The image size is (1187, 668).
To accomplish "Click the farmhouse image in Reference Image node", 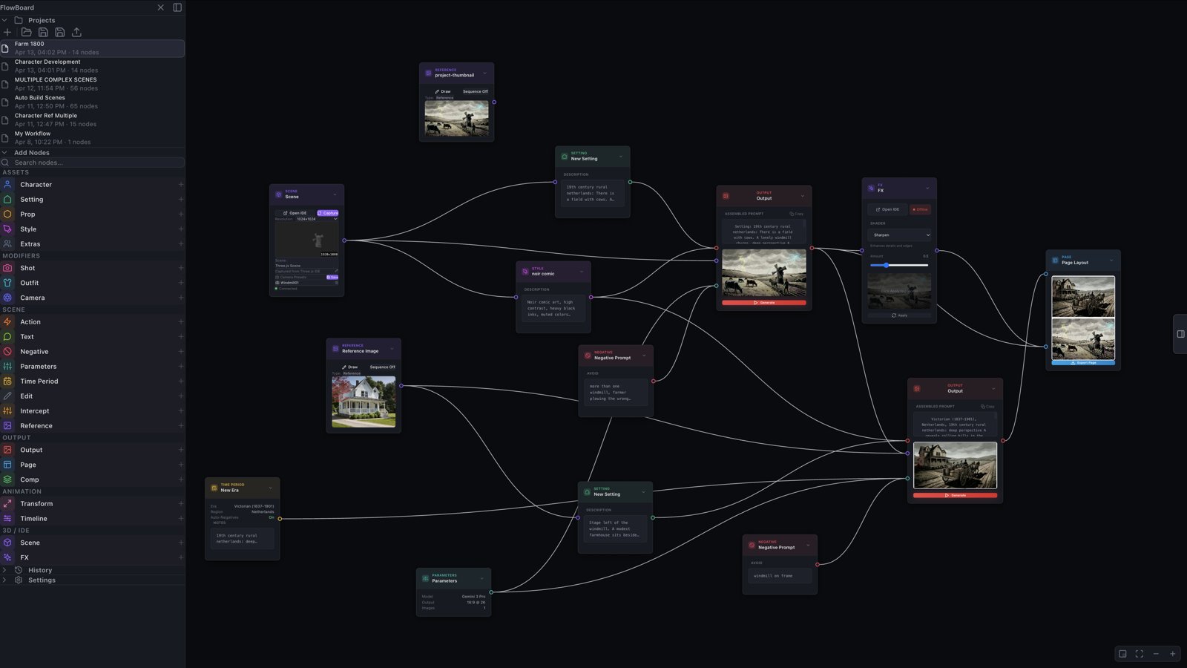I will click(x=364, y=402).
